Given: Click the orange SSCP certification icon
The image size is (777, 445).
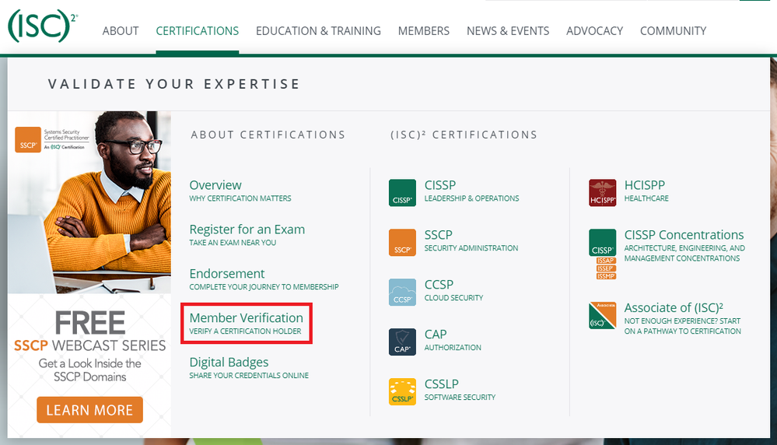Looking at the screenshot, I should [x=402, y=243].
